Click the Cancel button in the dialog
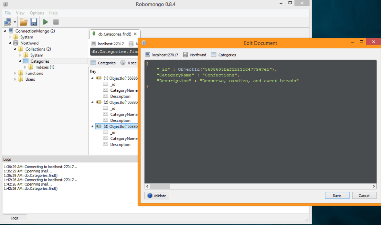 [x=364, y=196]
